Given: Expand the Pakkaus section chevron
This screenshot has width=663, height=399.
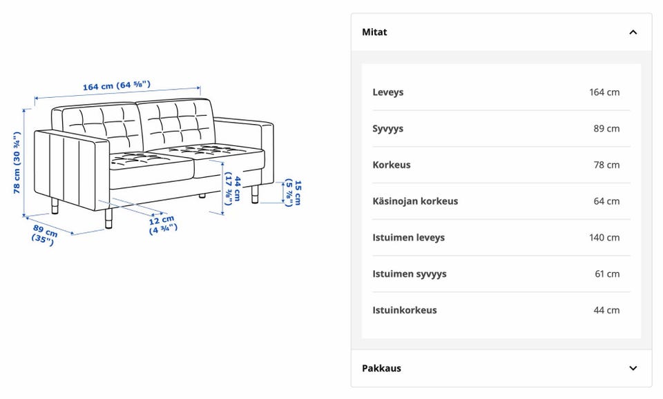Looking at the screenshot, I should 633,368.
